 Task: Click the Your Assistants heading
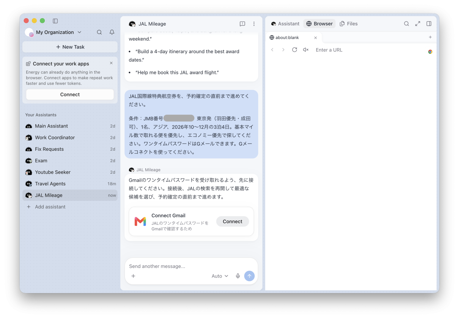[41, 115]
